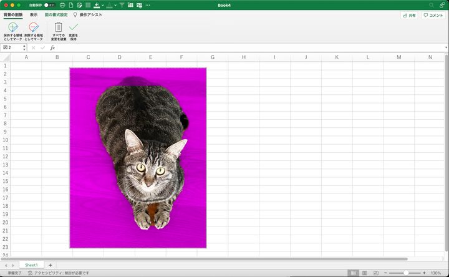This screenshot has width=449, height=277.
Task: Insert function using the fx icon
Action: pyautogui.click(x=52, y=47)
